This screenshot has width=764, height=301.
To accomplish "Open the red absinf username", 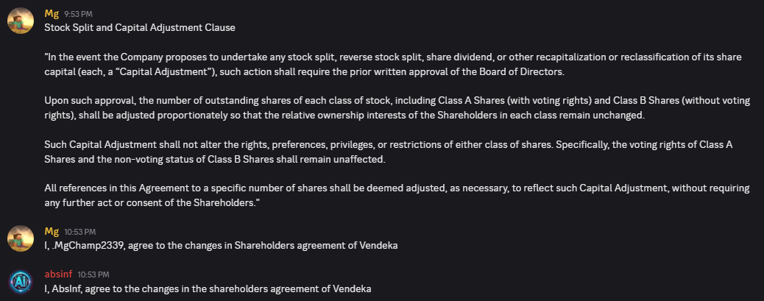I will click(58, 275).
